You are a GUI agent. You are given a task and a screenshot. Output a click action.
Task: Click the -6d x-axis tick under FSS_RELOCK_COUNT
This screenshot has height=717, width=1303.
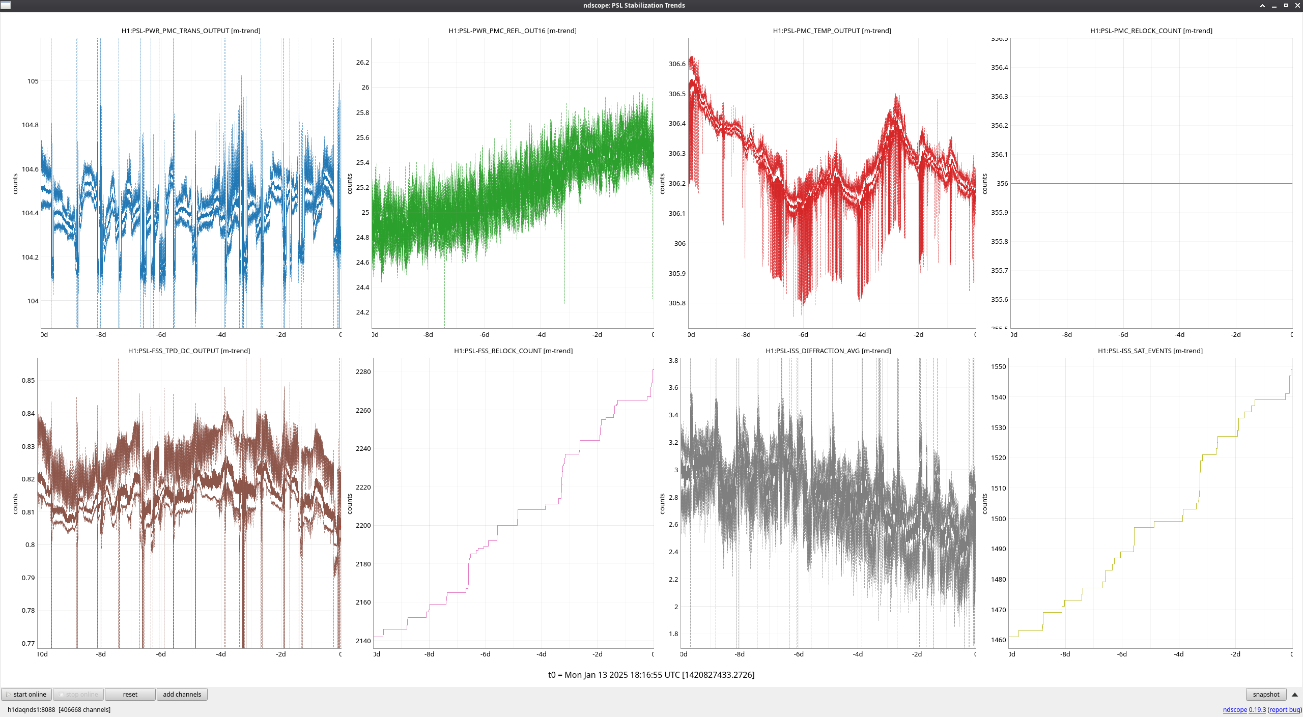(x=485, y=654)
